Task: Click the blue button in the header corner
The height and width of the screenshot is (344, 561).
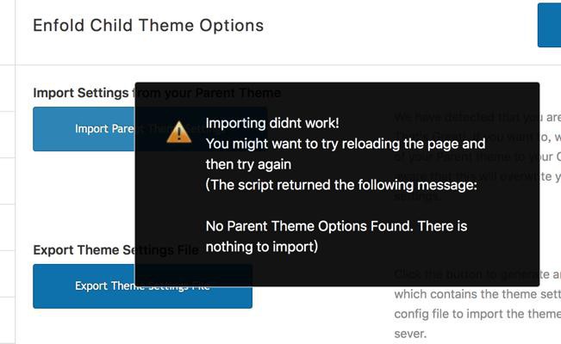Action: click(549, 25)
